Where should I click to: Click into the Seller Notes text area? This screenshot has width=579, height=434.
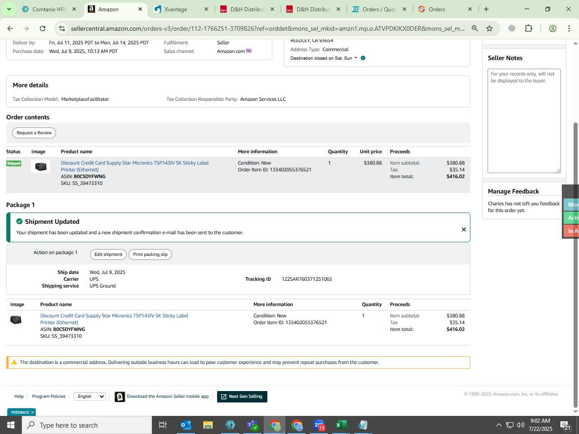(524, 121)
